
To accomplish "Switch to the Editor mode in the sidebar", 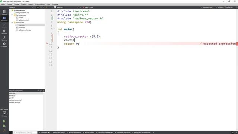I will (4, 19).
